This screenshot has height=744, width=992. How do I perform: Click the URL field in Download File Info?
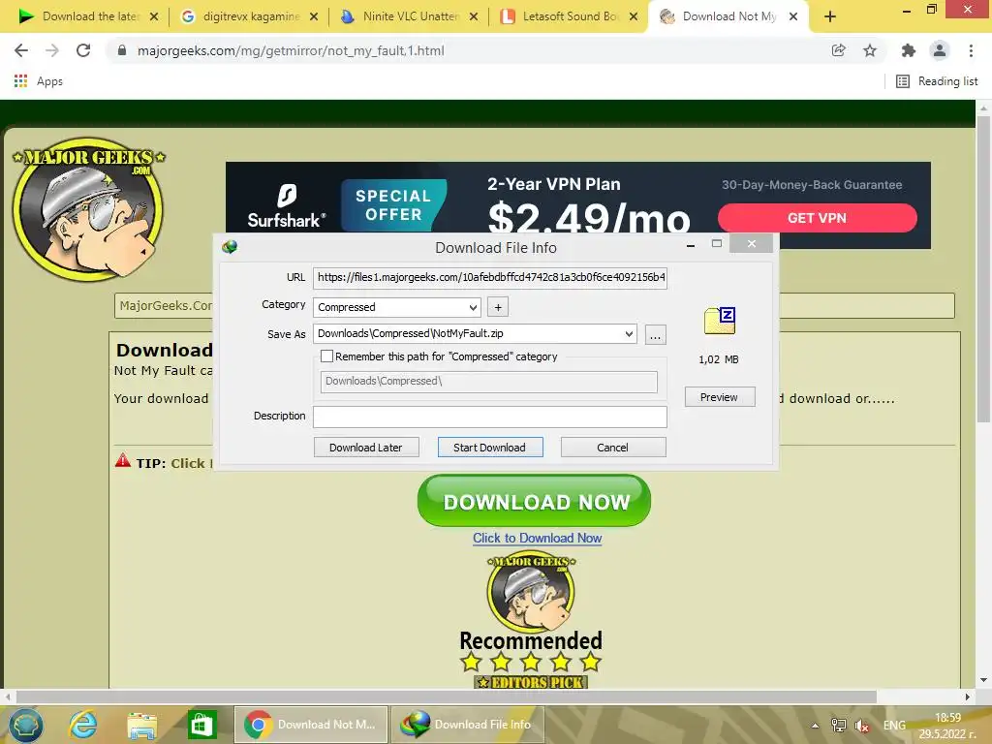(x=489, y=277)
